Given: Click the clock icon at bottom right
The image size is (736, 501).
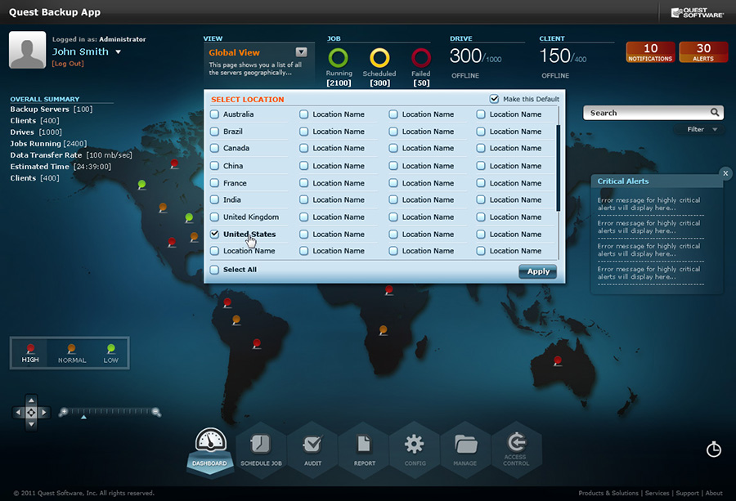Looking at the screenshot, I should click(x=713, y=449).
